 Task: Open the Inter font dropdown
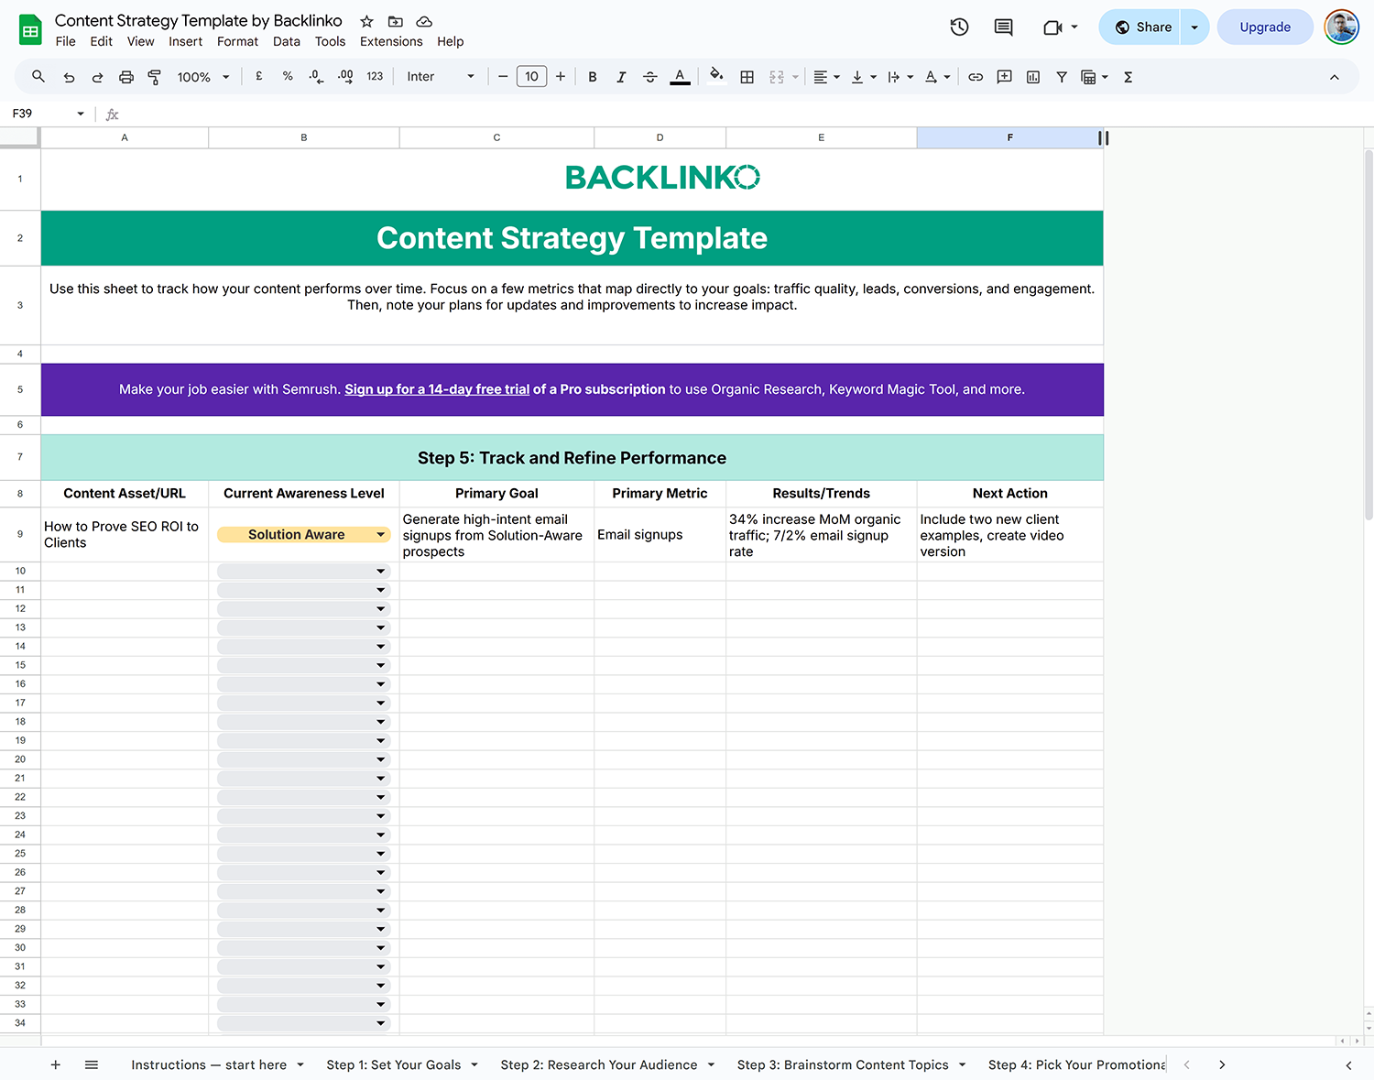tap(441, 77)
